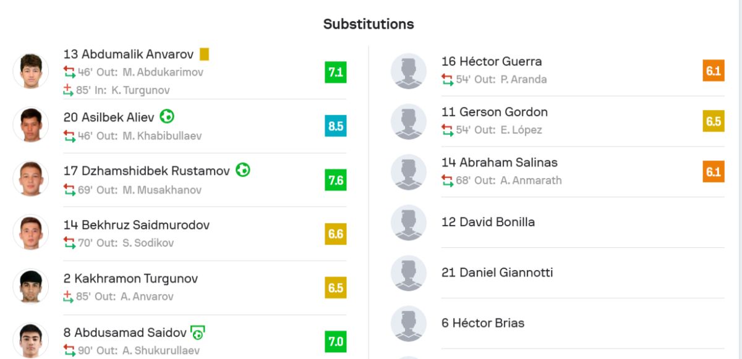The height and width of the screenshot is (359, 742).
Task: Click the Substitutions heading
Action: tap(369, 24)
